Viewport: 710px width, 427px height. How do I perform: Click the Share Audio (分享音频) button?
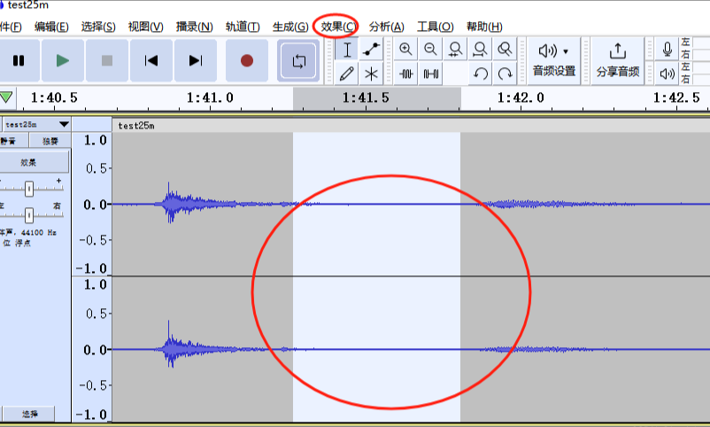(618, 60)
